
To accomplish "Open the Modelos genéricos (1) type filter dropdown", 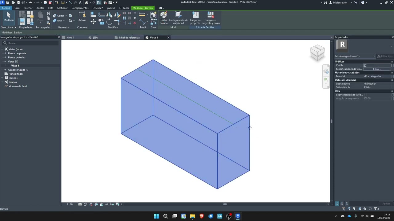I will [355, 56].
